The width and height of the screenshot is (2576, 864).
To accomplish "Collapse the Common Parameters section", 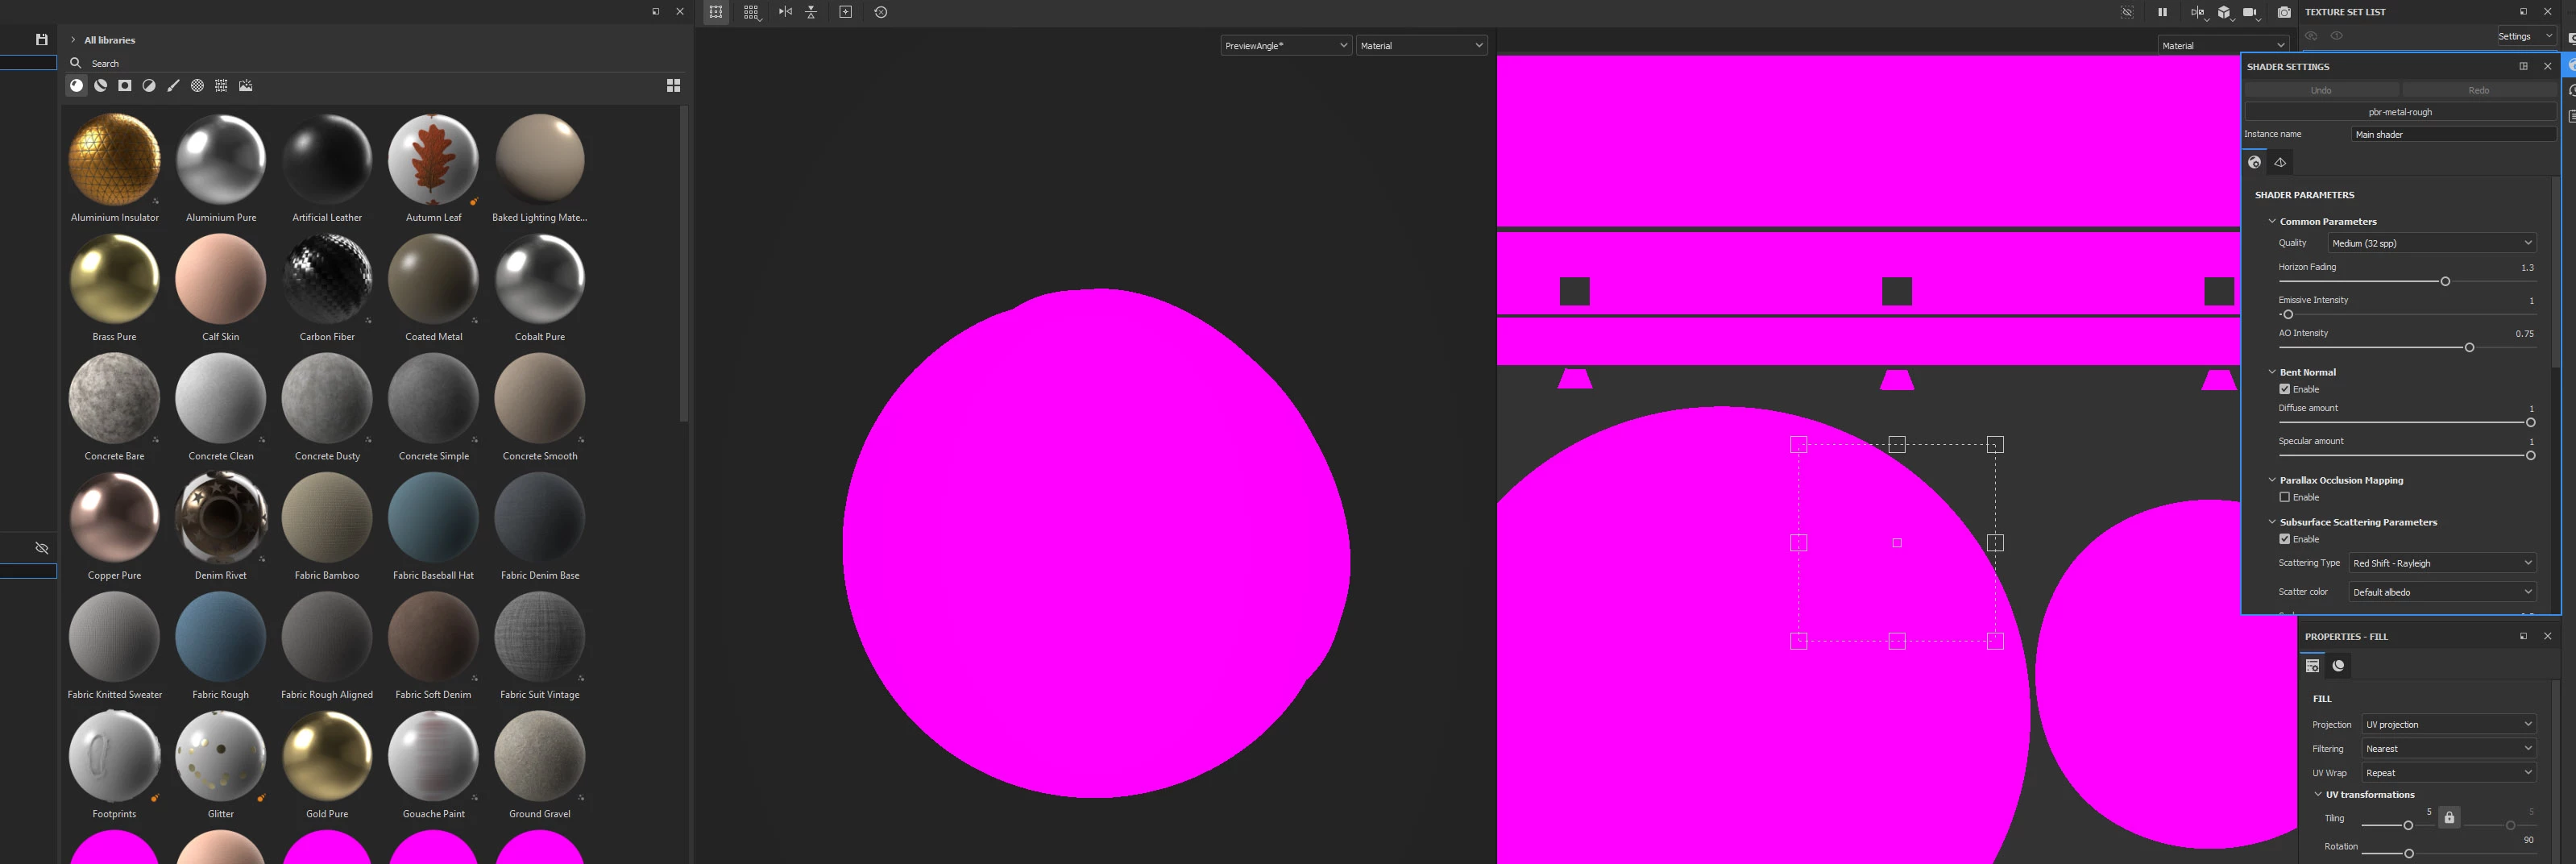I will tap(2272, 221).
